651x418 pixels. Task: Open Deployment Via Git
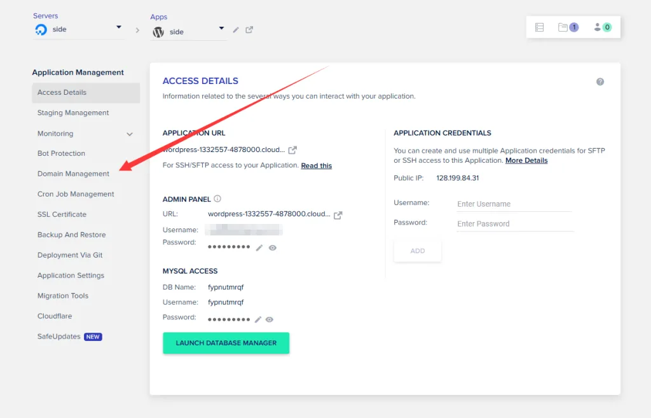coord(70,256)
